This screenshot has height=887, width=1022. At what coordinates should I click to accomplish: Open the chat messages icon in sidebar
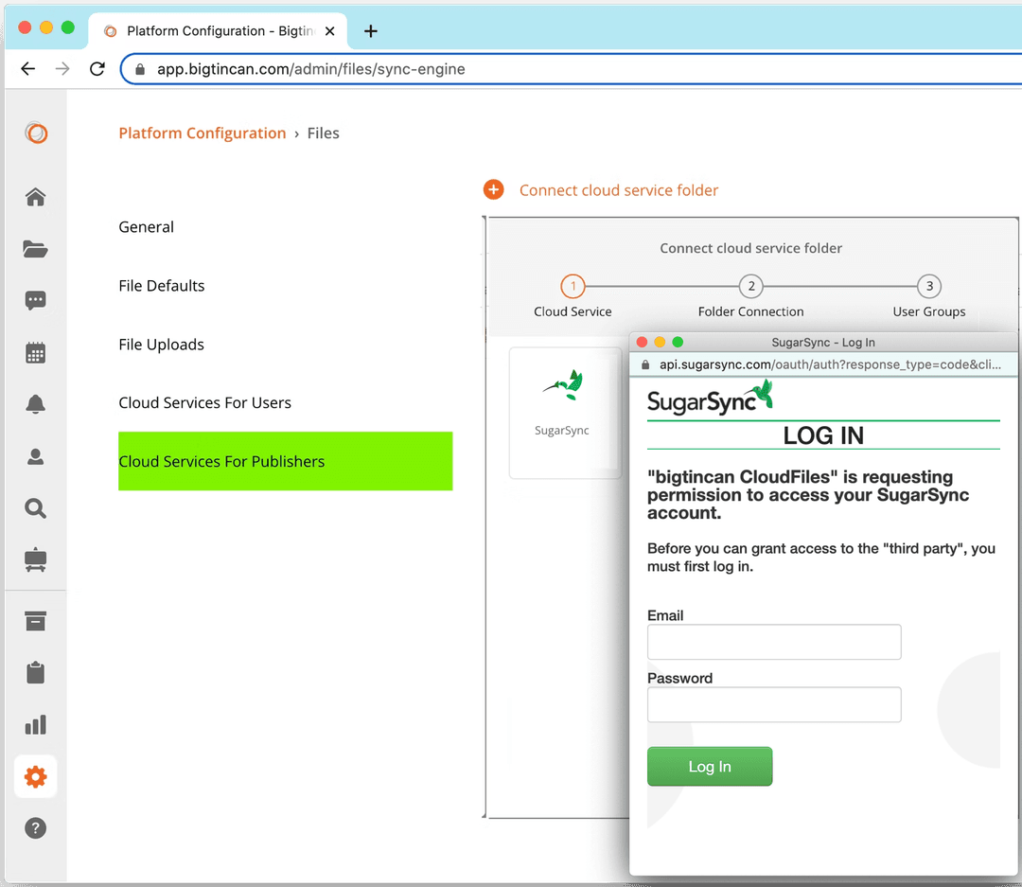35,301
